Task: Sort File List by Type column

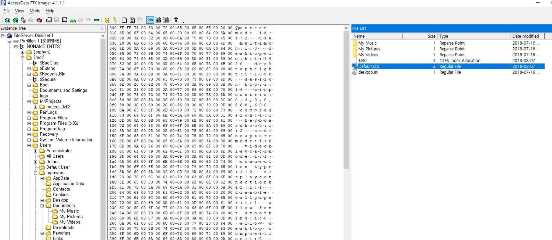Action: click(x=474, y=36)
